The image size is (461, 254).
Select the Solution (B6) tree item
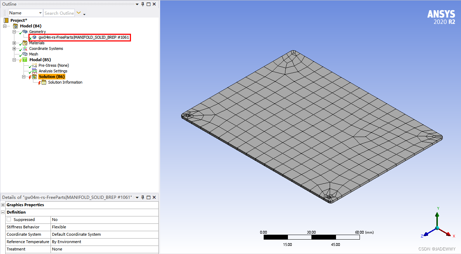point(52,76)
